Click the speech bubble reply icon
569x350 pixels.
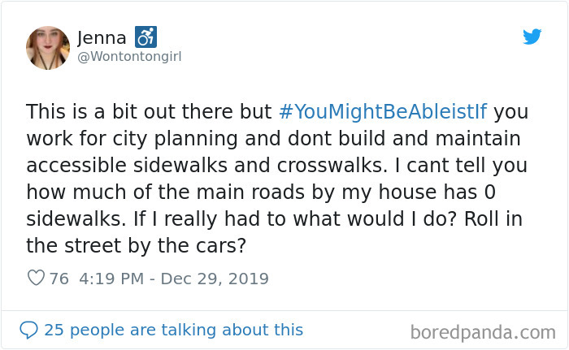click(28, 330)
